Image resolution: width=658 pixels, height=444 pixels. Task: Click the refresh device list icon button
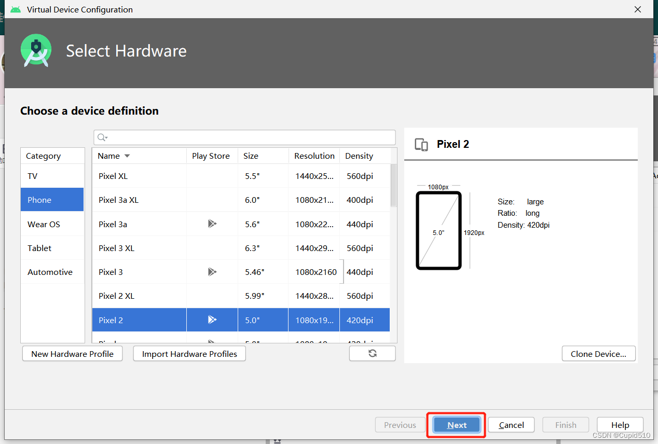(x=372, y=354)
